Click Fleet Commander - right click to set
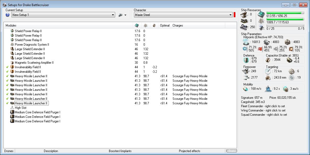This screenshot has height=155, width=310. click(263, 106)
